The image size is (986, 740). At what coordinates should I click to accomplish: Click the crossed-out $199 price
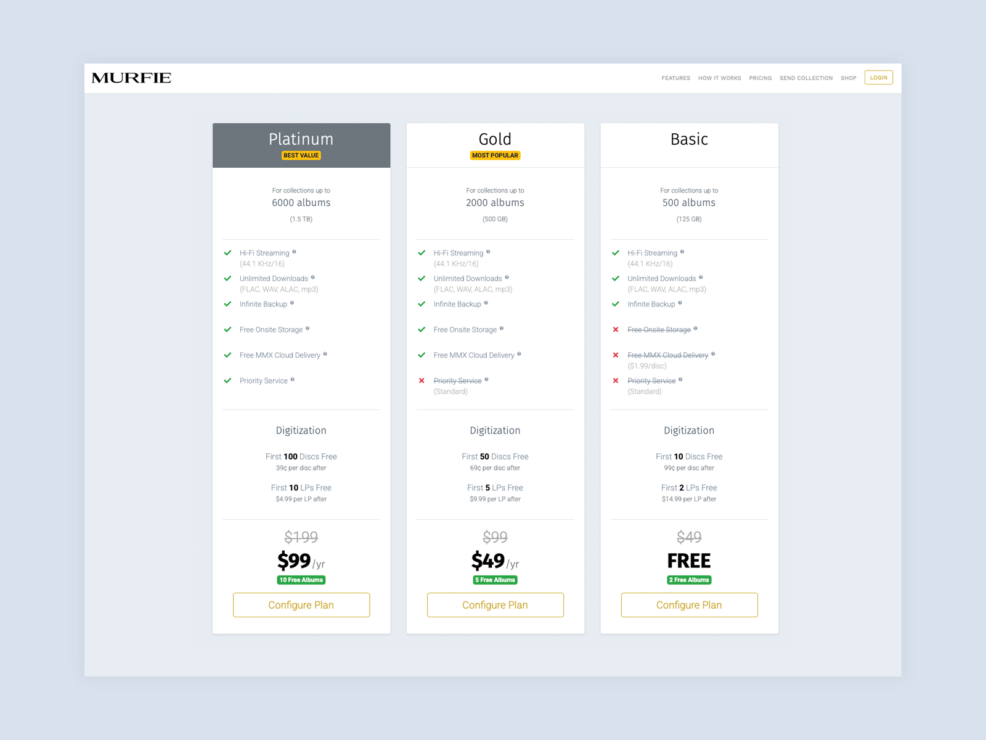pyautogui.click(x=301, y=537)
